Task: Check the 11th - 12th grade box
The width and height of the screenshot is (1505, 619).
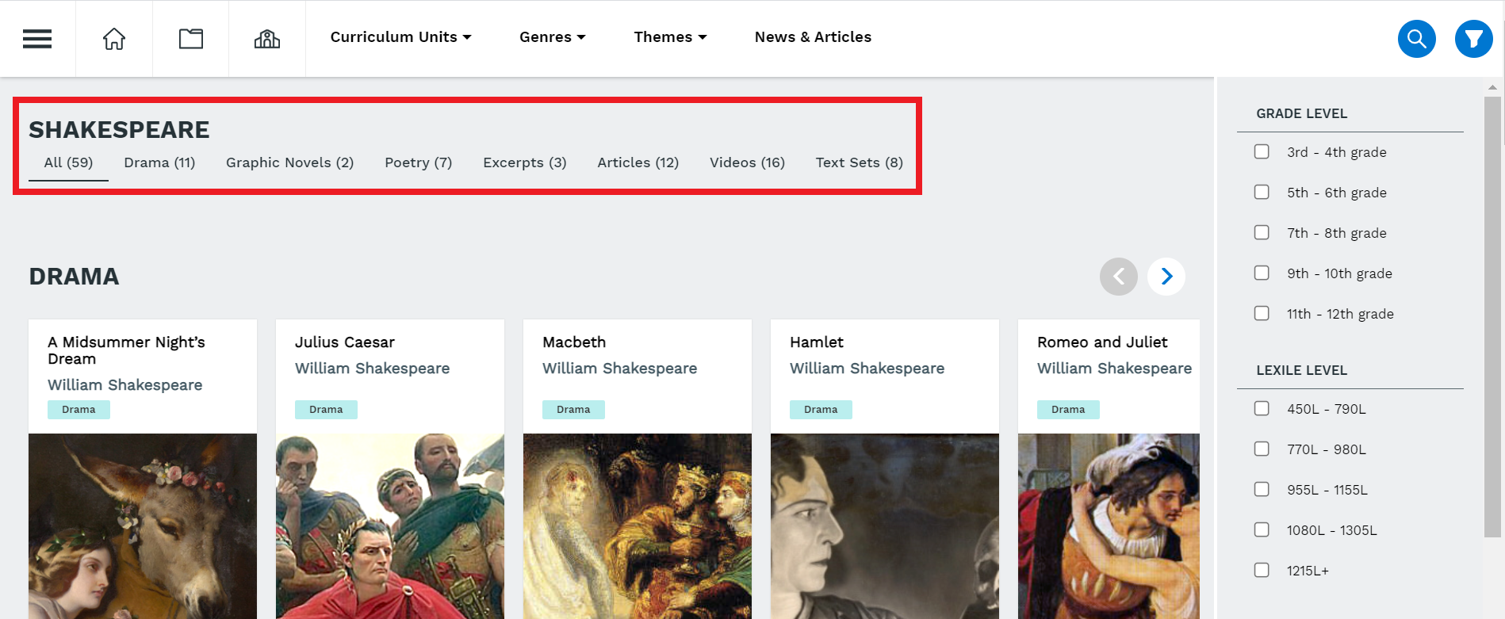Action: [x=1262, y=313]
